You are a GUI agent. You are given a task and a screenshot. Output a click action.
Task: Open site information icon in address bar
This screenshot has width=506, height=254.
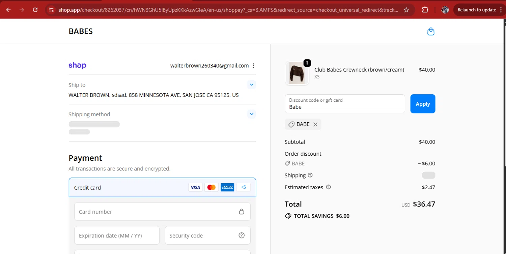(x=51, y=10)
